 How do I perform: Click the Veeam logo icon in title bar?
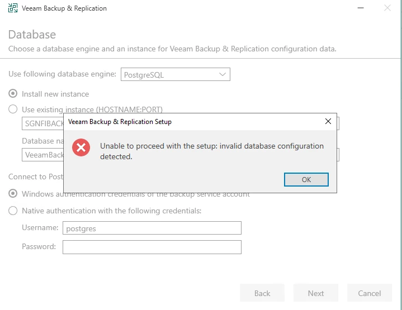click(x=13, y=8)
